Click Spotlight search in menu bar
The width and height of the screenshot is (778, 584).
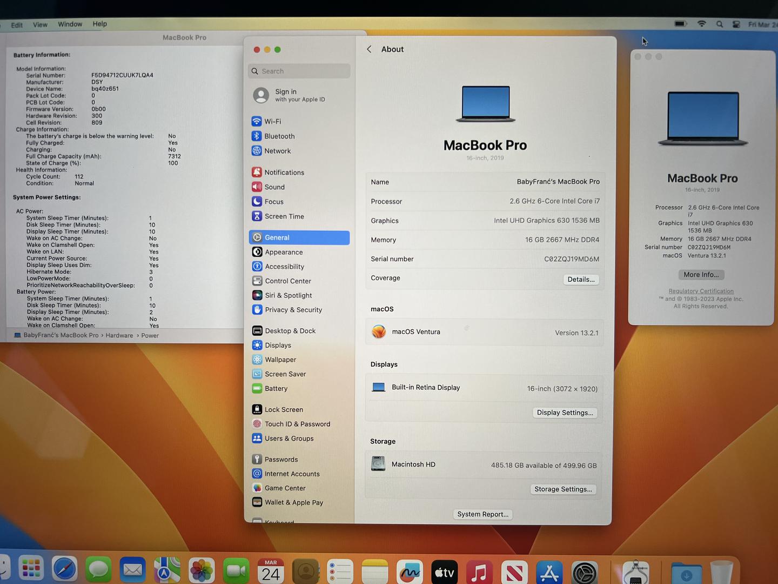pyautogui.click(x=719, y=24)
